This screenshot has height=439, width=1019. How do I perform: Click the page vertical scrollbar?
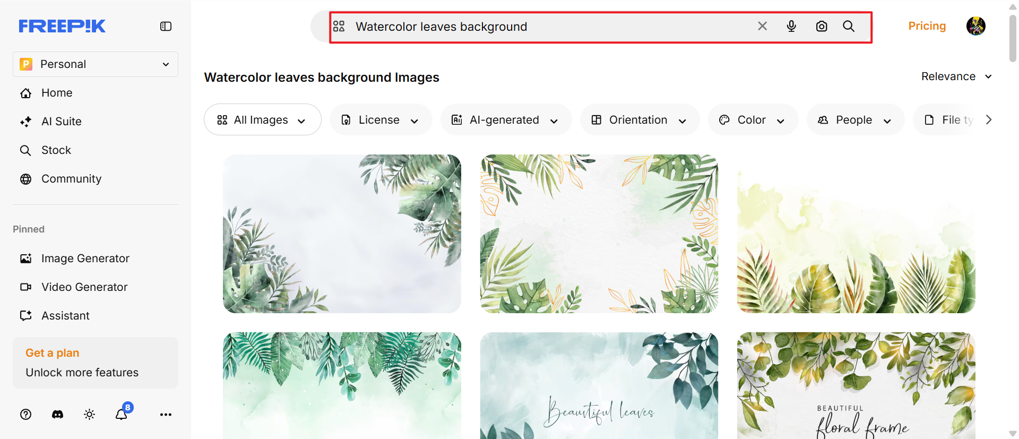pos(1013,38)
